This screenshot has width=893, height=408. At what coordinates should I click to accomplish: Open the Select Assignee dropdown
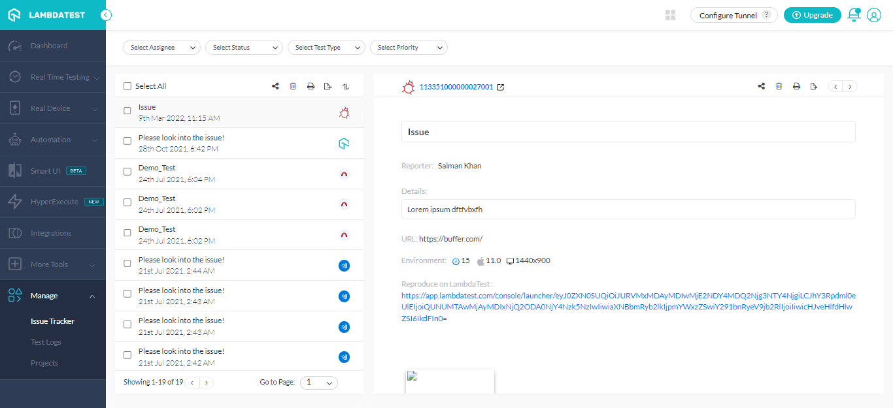(162, 48)
